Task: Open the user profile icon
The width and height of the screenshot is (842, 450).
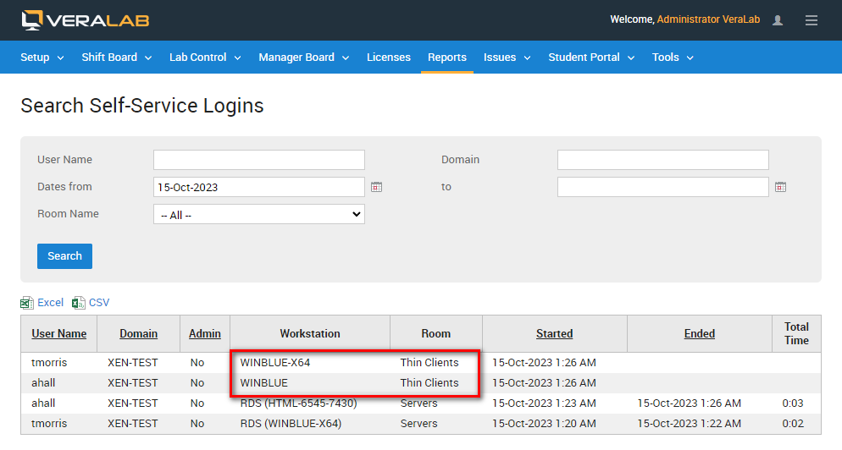Action: 777,20
